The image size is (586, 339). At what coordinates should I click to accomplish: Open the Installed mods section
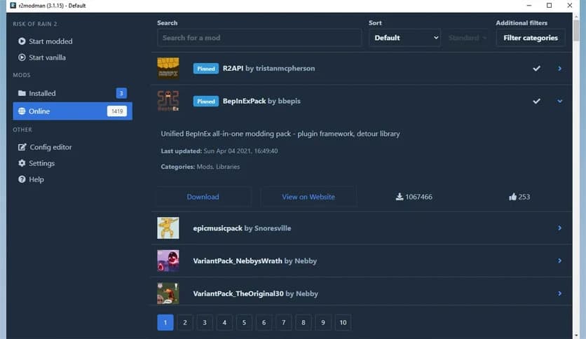pos(72,93)
